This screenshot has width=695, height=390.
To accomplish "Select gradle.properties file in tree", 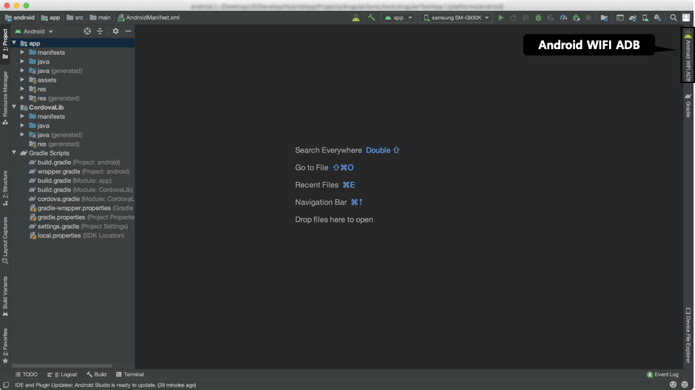I will 82,217.
